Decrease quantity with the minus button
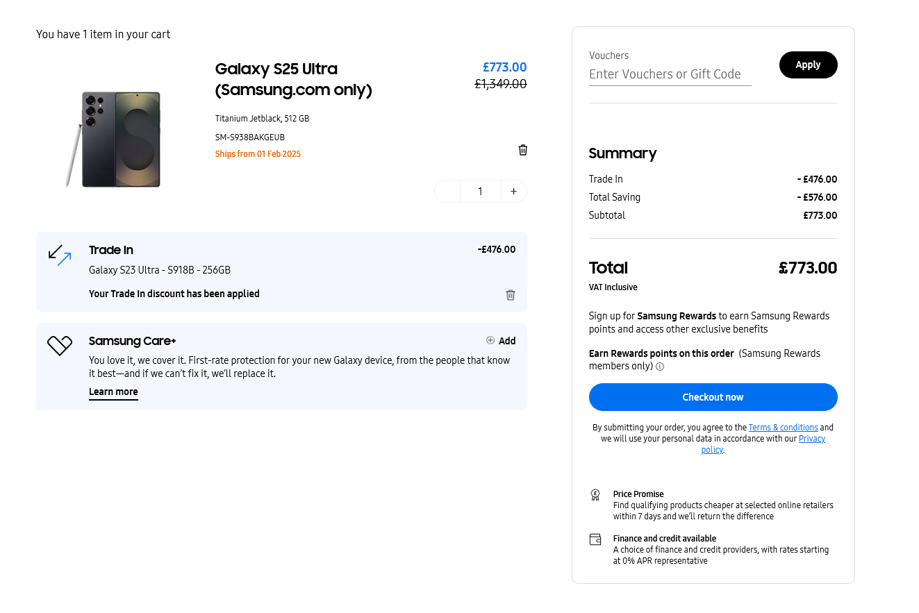 (447, 192)
